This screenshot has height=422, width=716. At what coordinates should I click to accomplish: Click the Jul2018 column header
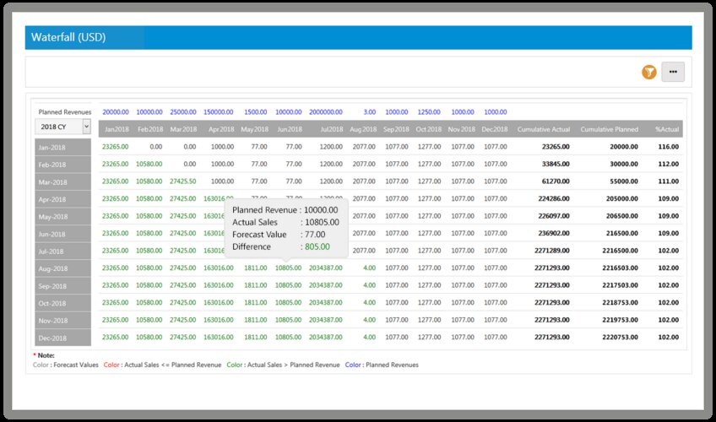pos(331,129)
